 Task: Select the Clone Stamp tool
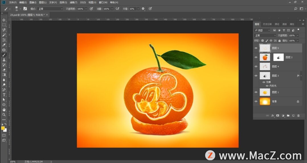(4, 60)
